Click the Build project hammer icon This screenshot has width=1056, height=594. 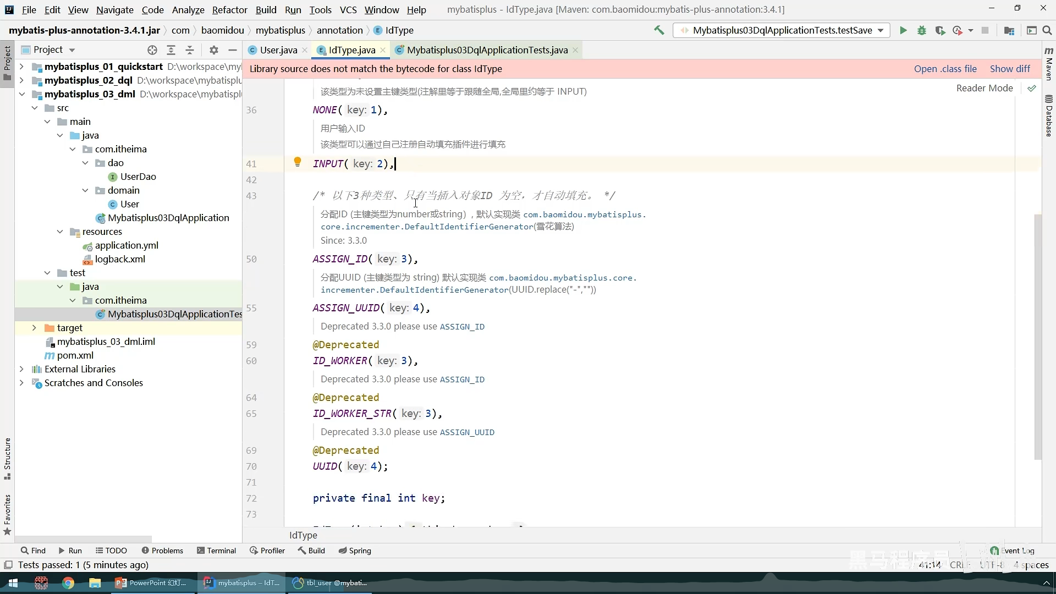pos(659,30)
